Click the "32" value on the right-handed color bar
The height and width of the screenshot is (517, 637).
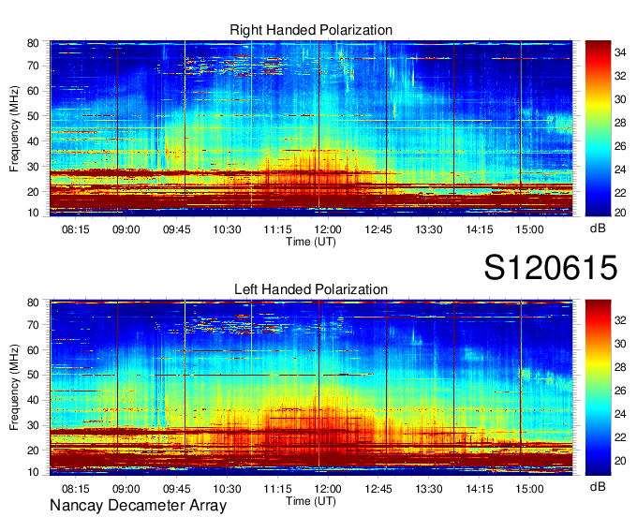click(620, 76)
